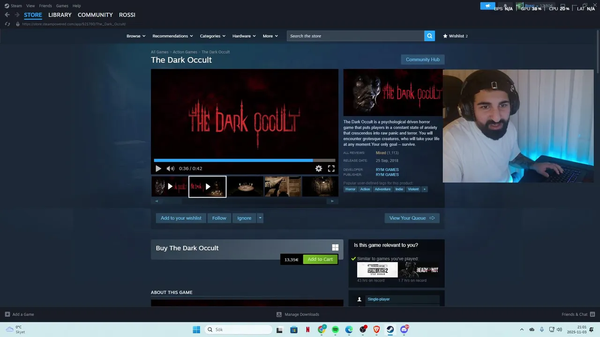Reload the store page with refresh icon
The height and width of the screenshot is (337, 600).
coord(7,24)
